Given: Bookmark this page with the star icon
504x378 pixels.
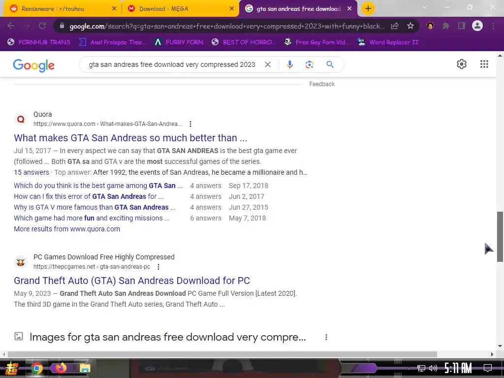Looking at the screenshot, I should click(410, 26).
